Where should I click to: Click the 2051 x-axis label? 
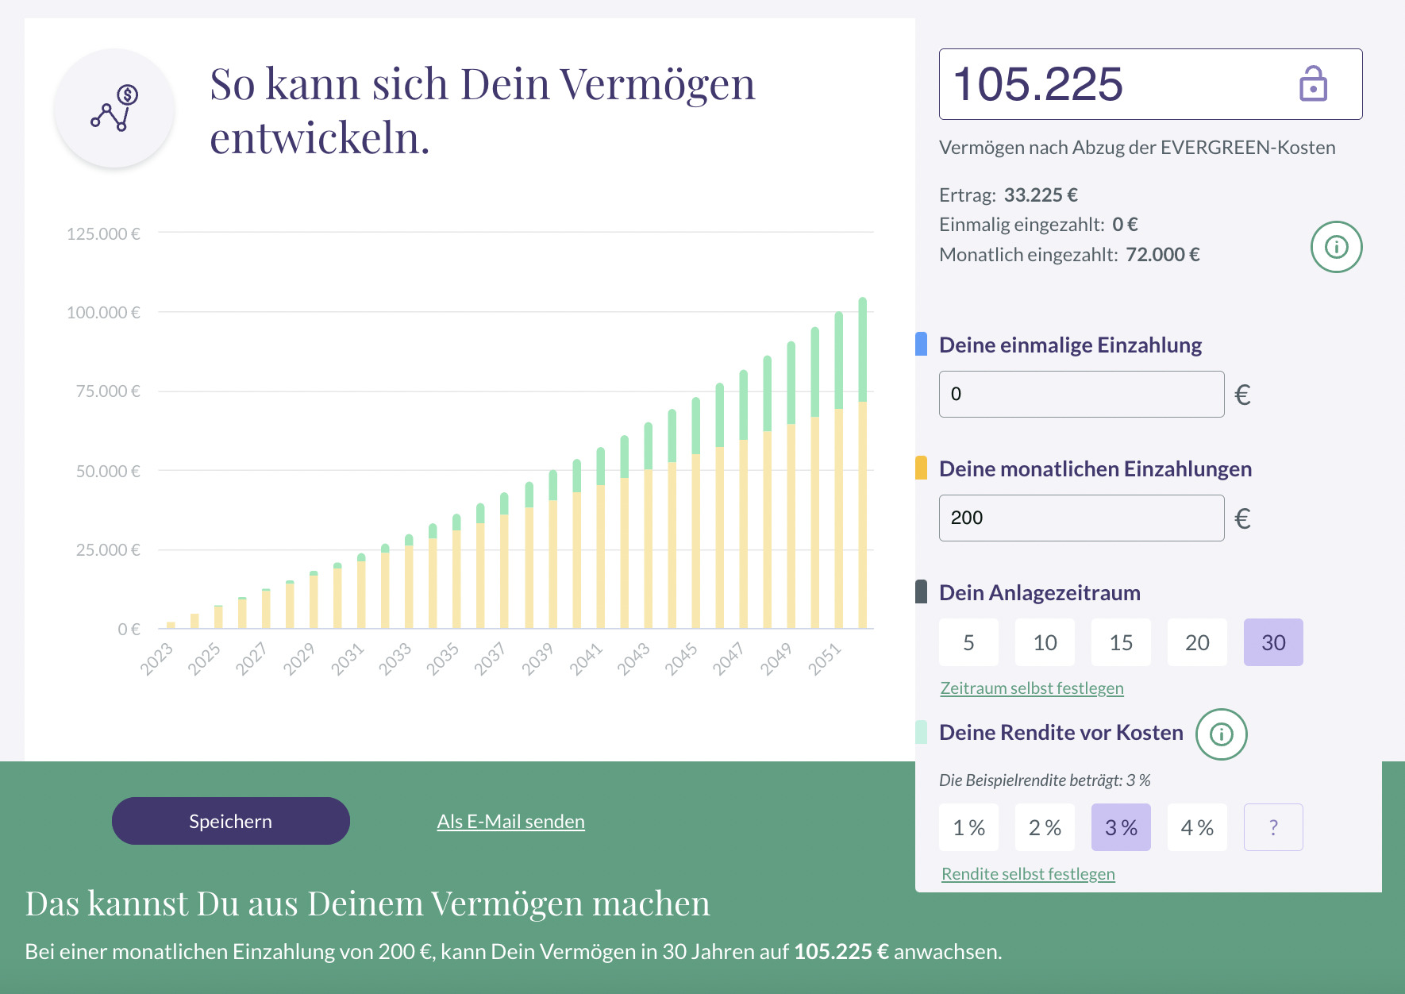click(x=824, y=659)
